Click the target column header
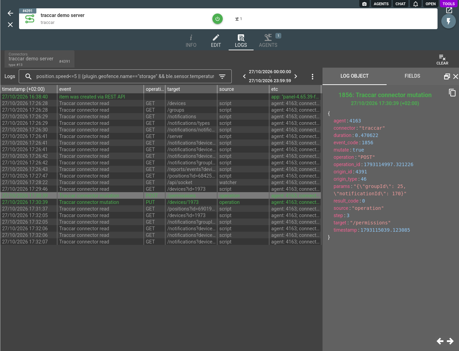 [x=191, y=89]
